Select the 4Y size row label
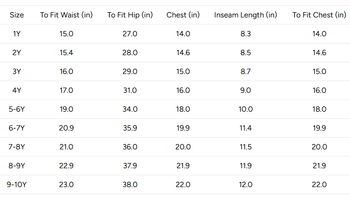This screenshot has height=205, width=350. click(17, 90)
